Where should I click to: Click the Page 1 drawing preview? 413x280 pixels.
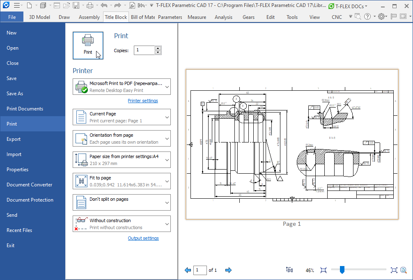292,144
